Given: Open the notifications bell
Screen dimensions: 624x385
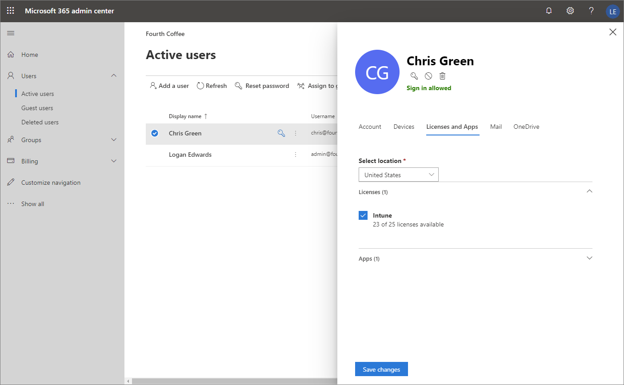Looking at the screenshot, I should coord(549,11).
